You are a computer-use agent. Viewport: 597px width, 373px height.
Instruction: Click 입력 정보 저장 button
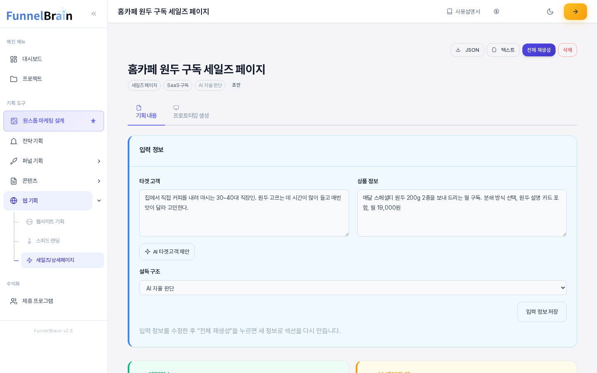[x=542, y=312]
